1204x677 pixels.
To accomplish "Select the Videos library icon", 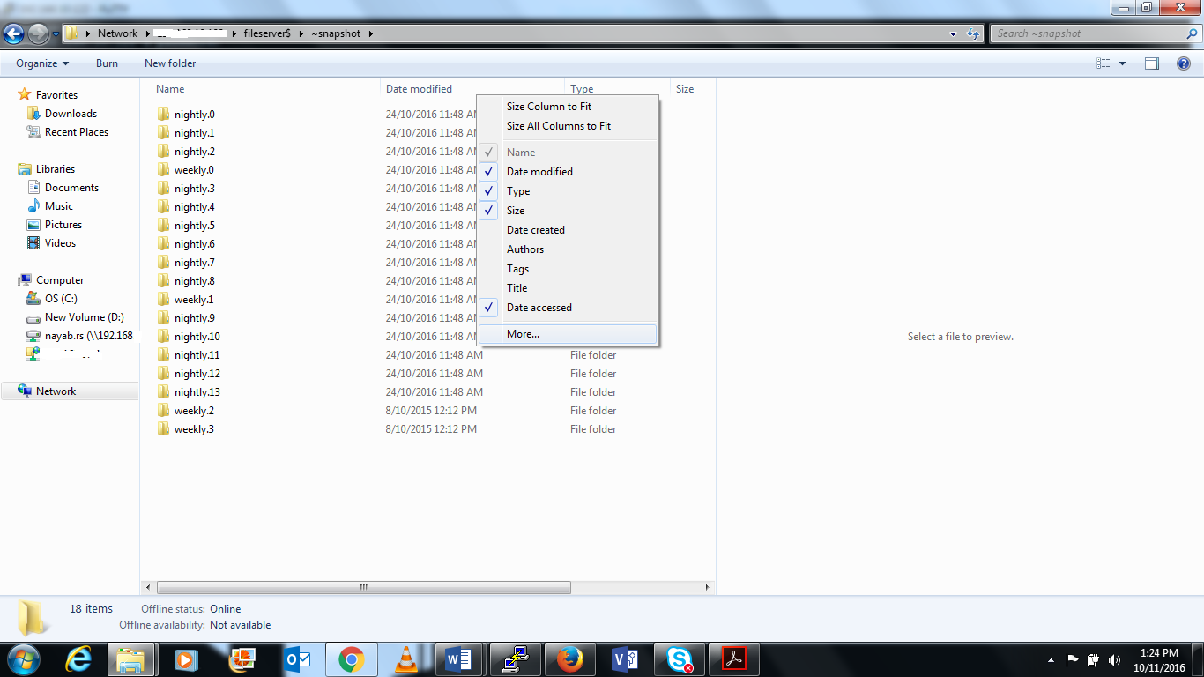I will click(x=33, y=243).
